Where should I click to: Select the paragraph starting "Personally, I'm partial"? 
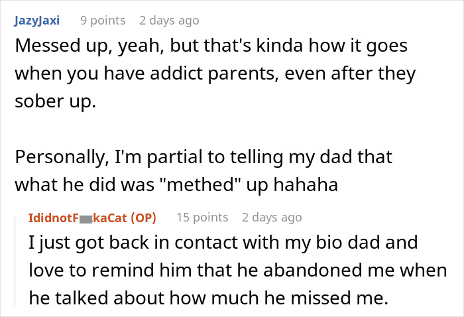(x=203, y=171)
